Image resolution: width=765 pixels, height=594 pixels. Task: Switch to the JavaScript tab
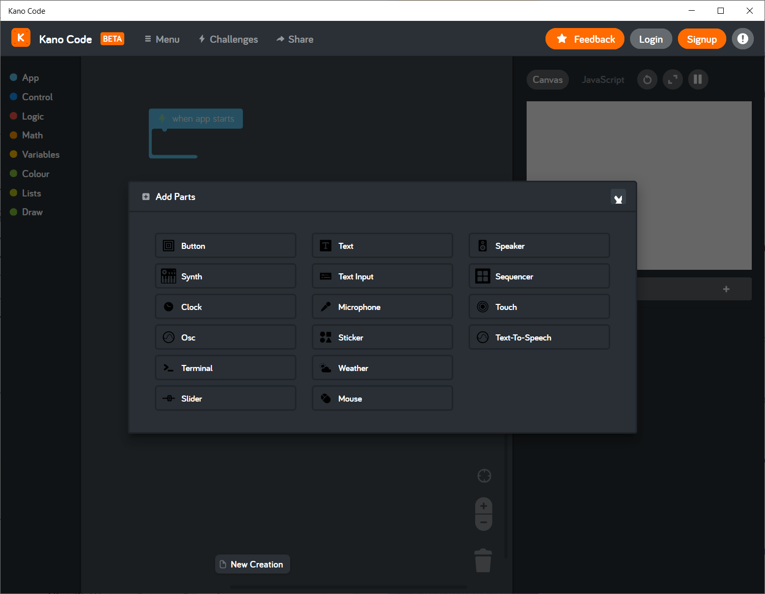point(603,79)
